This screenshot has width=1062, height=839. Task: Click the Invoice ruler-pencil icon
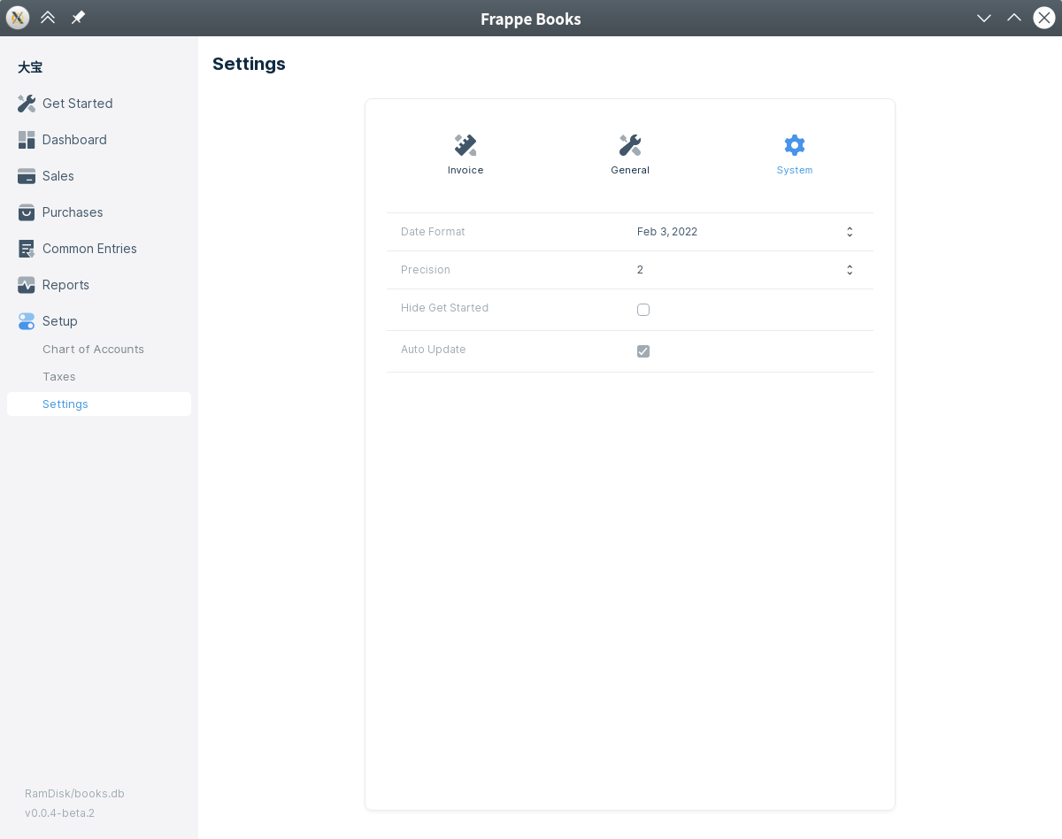click(x=466, y=145)
